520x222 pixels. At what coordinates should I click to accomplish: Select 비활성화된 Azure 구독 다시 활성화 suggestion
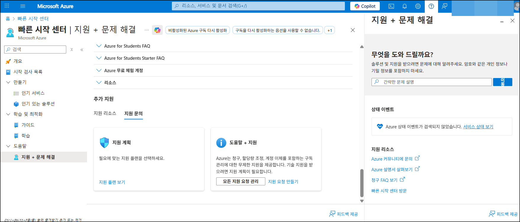pyautogui.click(x=198, y=30)
